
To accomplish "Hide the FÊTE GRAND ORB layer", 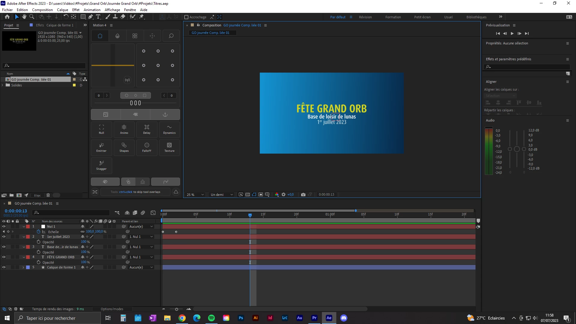I will (x=4, y=257).
